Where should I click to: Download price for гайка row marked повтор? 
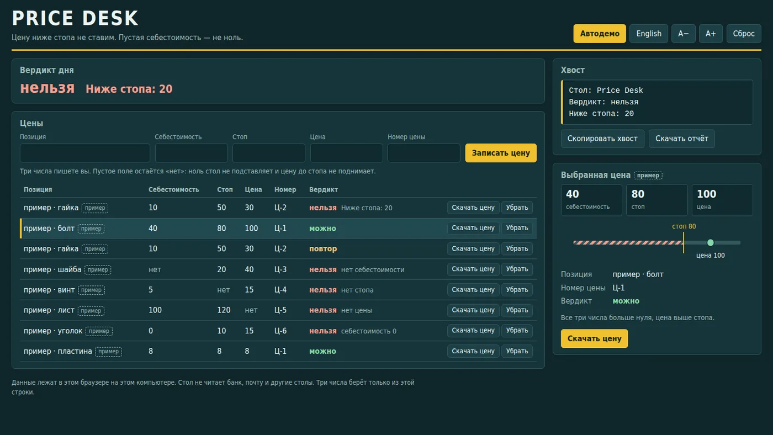473,248
